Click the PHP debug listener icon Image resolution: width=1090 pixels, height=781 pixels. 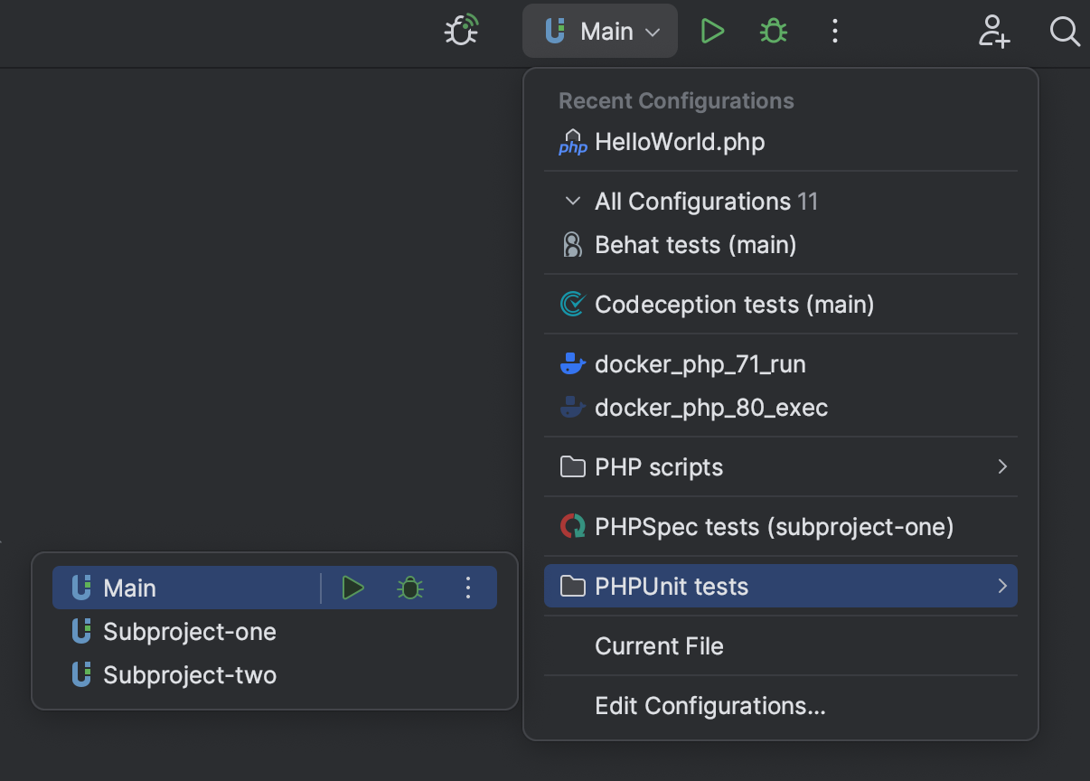click(460, 30)
